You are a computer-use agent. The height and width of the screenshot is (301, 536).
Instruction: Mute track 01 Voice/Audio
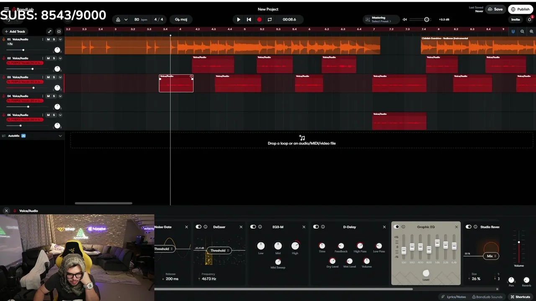[48, 39]
